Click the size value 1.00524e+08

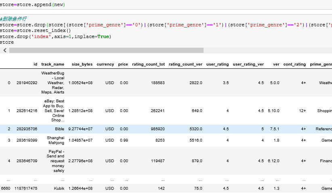click(x=80, y=83)
